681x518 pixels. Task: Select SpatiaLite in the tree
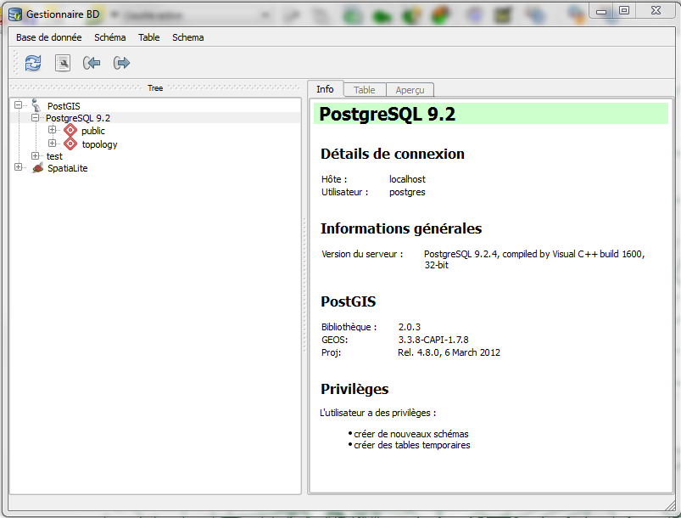(x=68, y=168)
